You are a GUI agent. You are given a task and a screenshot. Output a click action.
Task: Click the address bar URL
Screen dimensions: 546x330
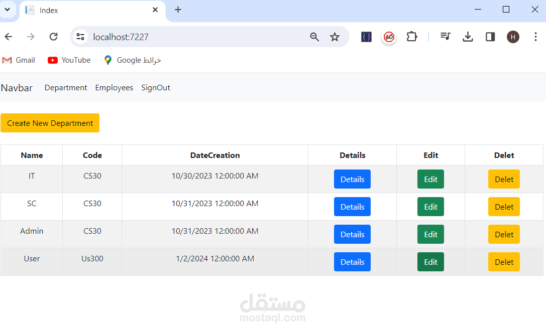[121, 37]
